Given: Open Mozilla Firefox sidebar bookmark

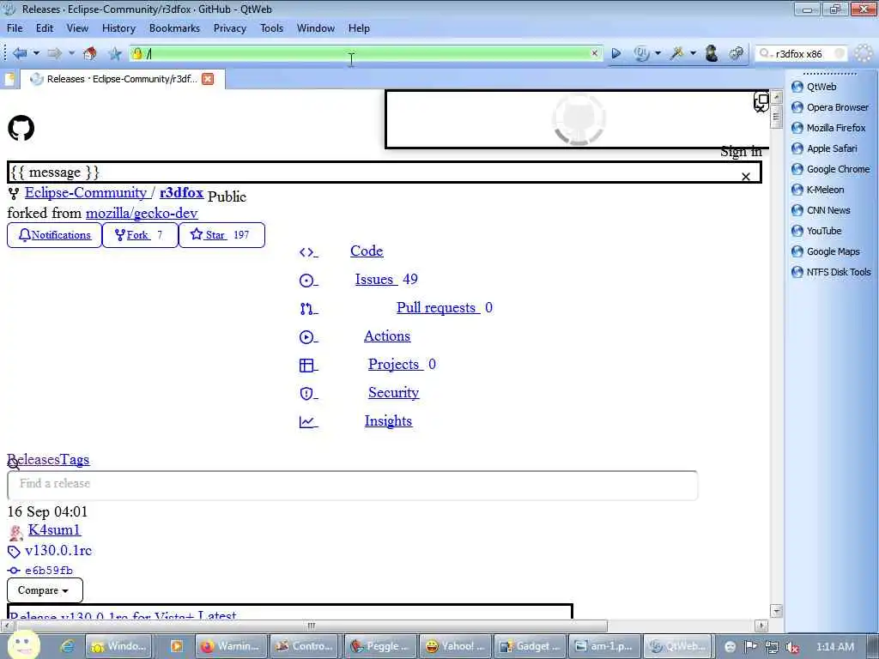Looking at the screenshot, I should point(836,128).
